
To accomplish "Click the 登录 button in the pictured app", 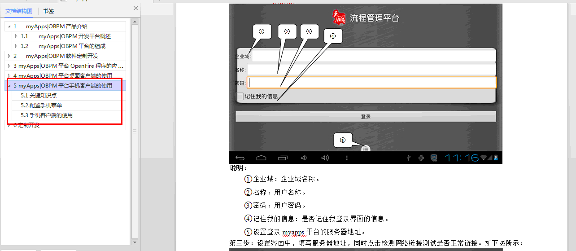I will pos(366,116).
